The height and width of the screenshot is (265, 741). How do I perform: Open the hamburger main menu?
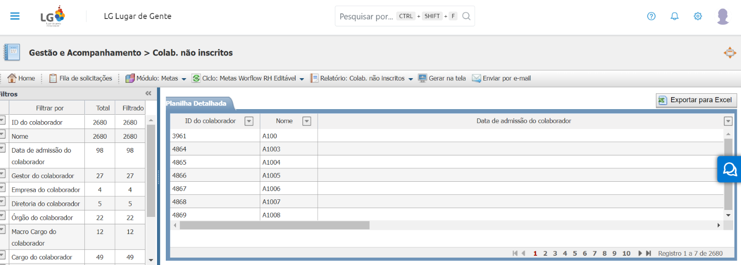tap(15, 16)
